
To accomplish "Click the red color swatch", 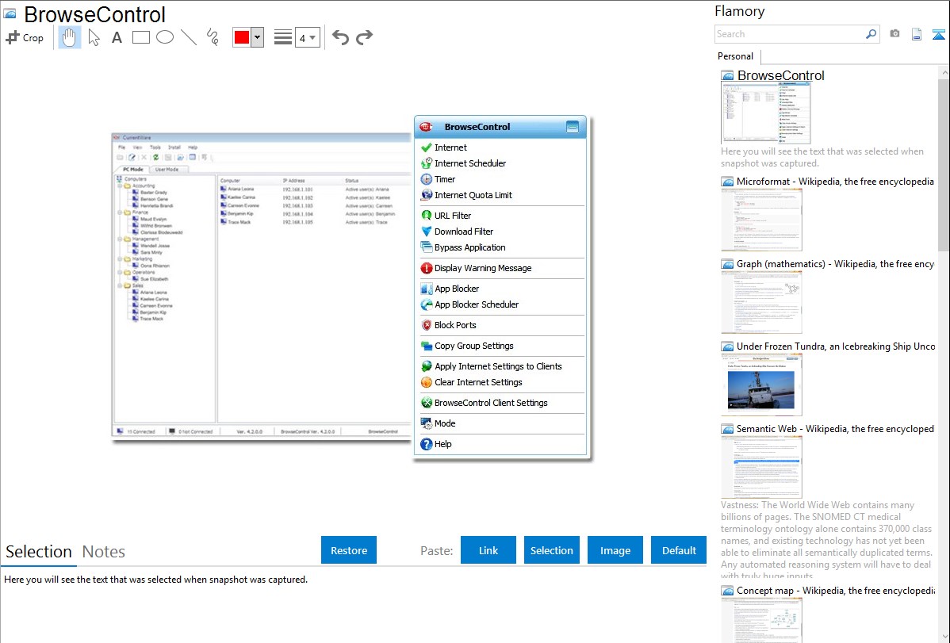I will click(241, 37).
